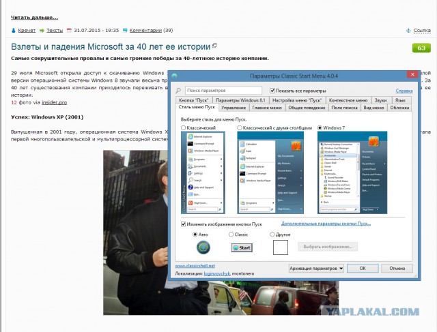This screenshot has width=437, height=332.
Task: Click the calendar icon beside 31.07.2015
Action: (69, 30)
